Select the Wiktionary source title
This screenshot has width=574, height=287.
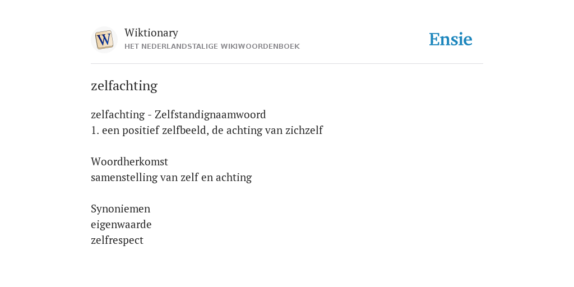[151, 33]
